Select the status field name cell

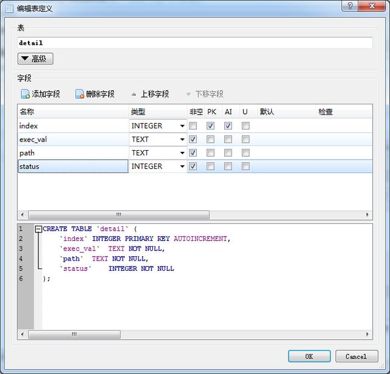[73, 166]
